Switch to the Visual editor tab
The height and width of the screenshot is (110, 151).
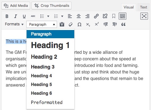click(129, 7)
